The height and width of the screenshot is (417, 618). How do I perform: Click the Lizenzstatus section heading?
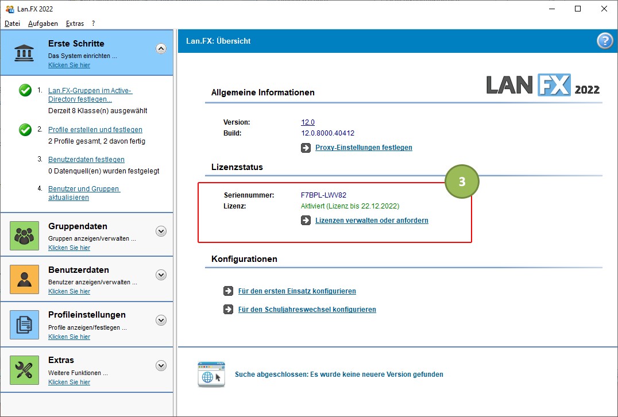point(237,167)
